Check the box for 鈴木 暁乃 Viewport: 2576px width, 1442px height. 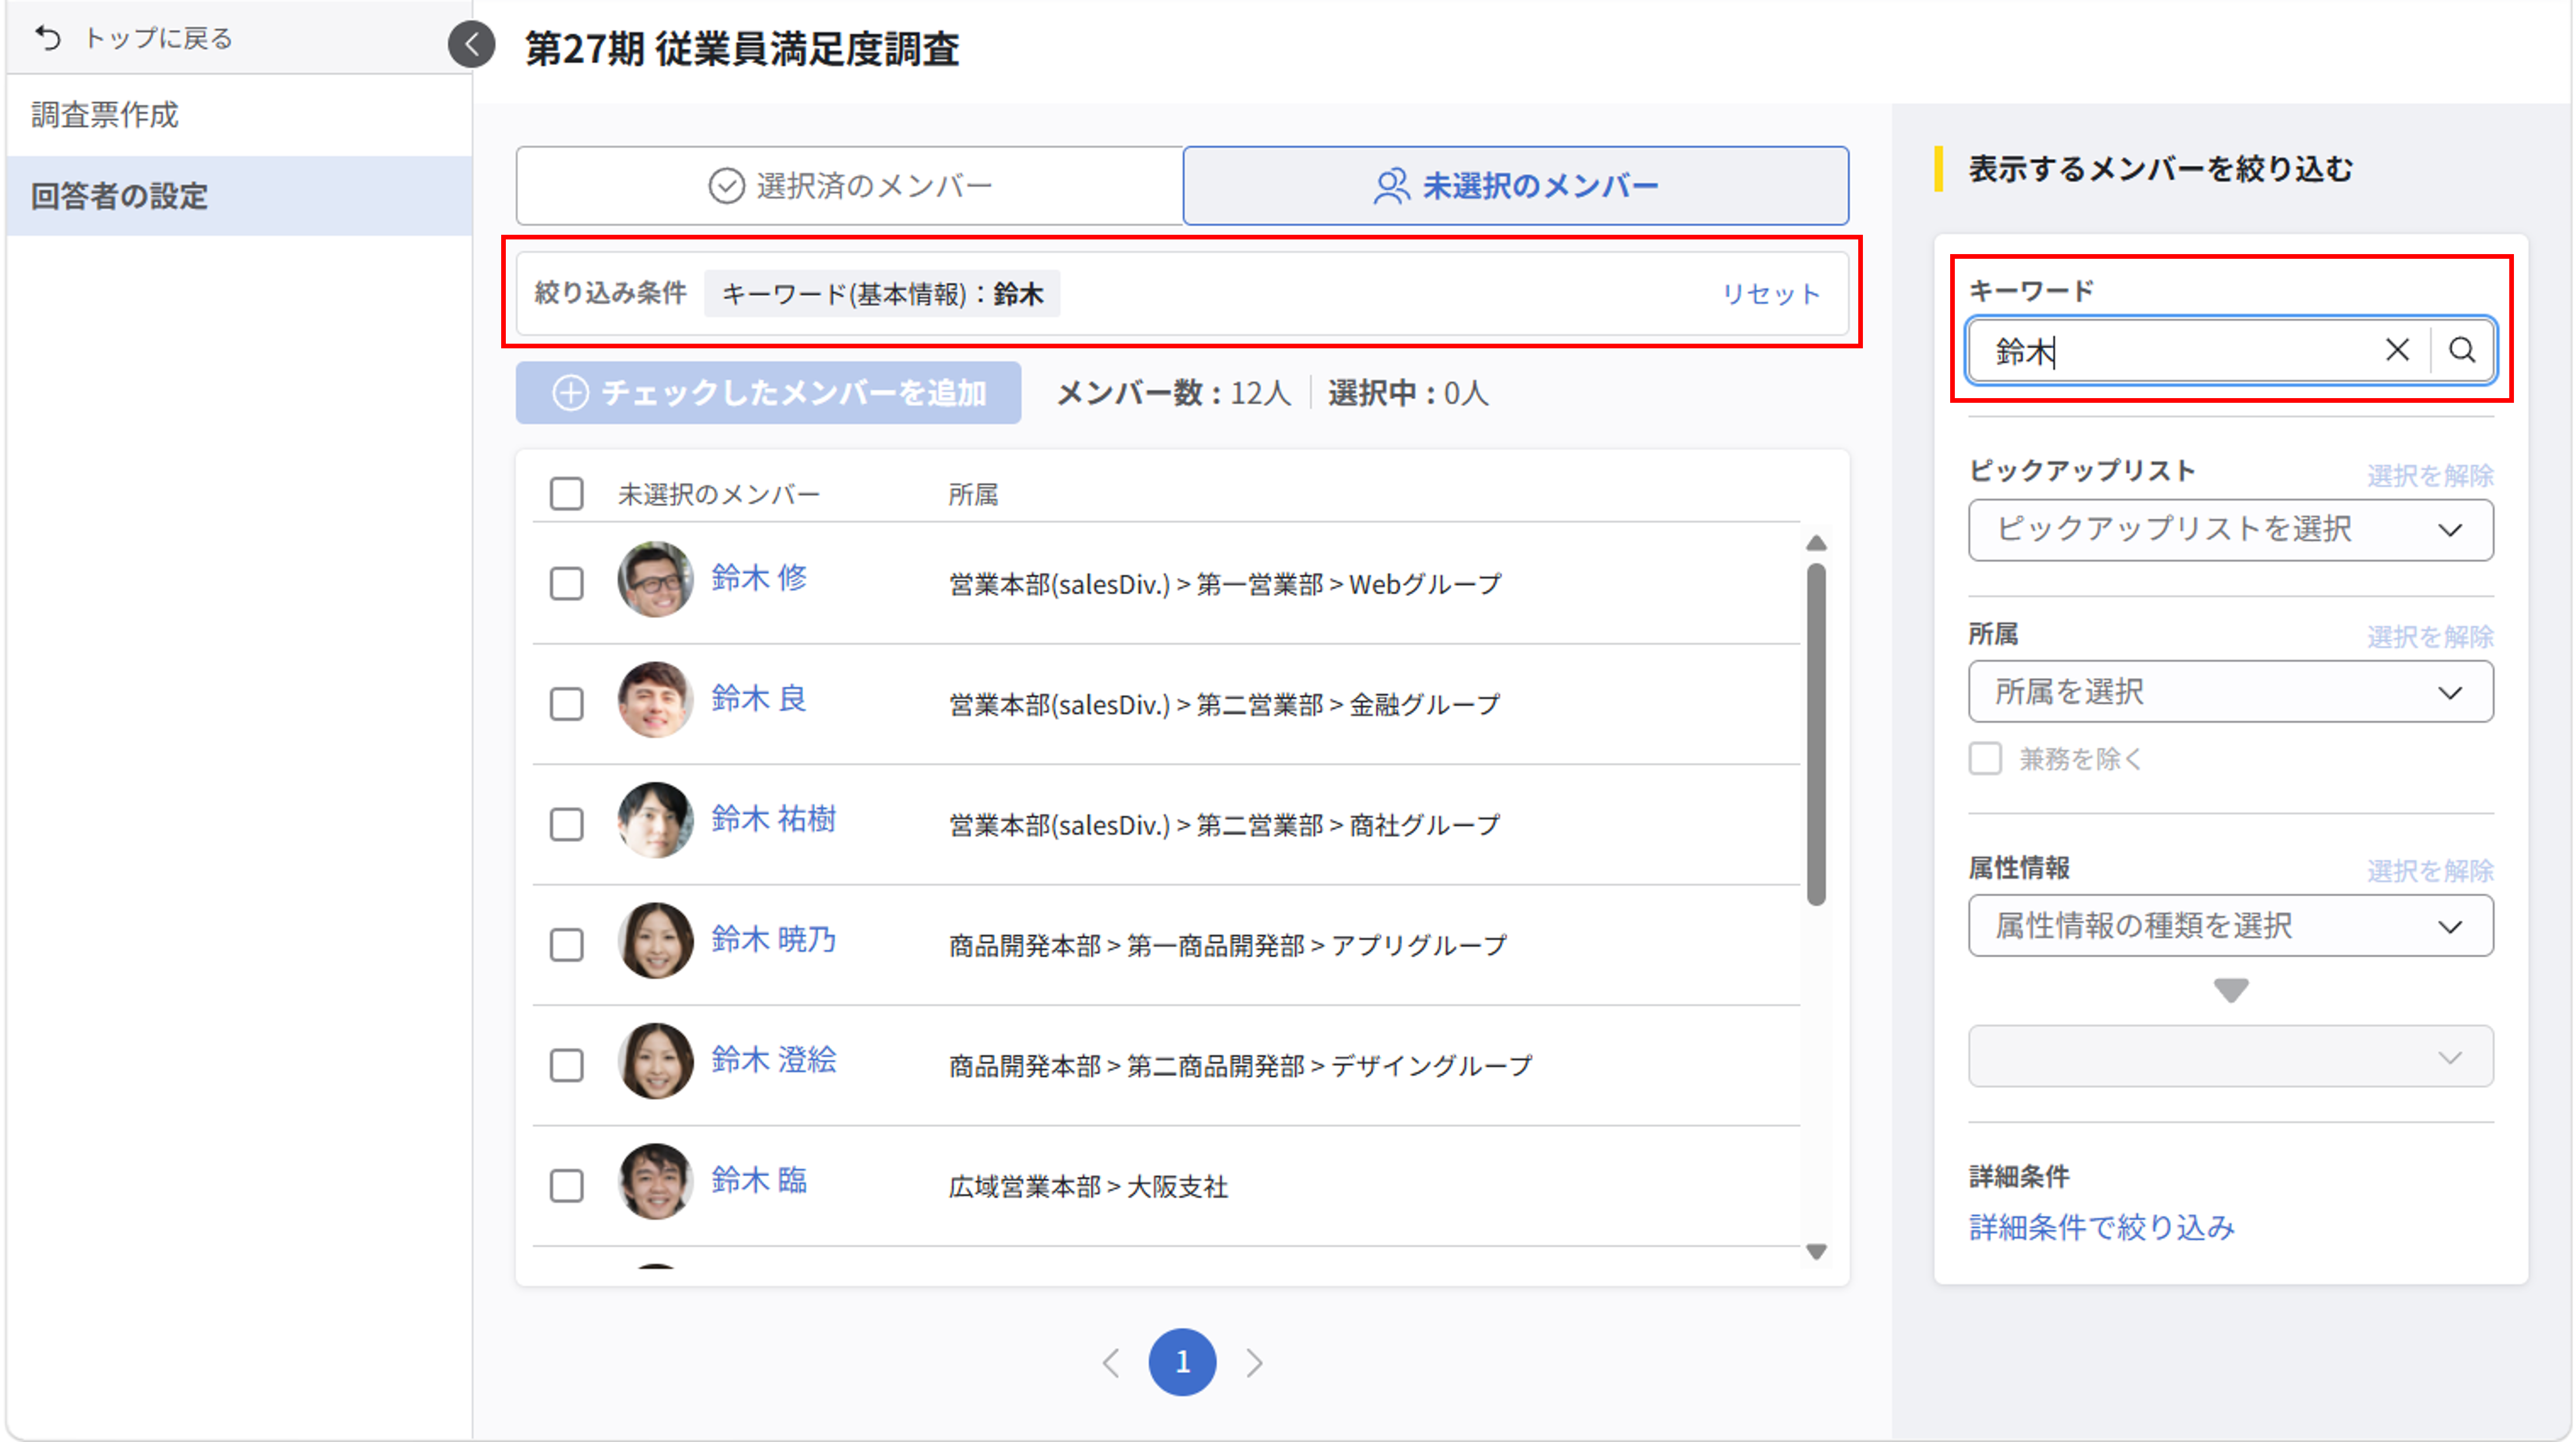tap(567, 944)
